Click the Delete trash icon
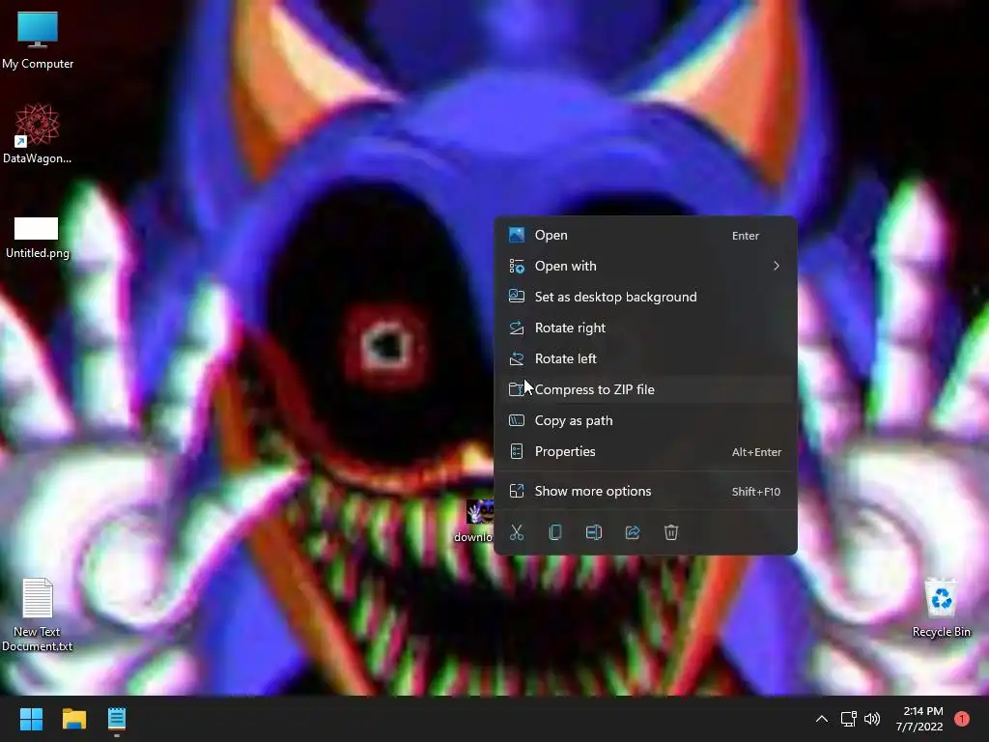The width and height of the screenshot is (989, 742). pos(671,532)
